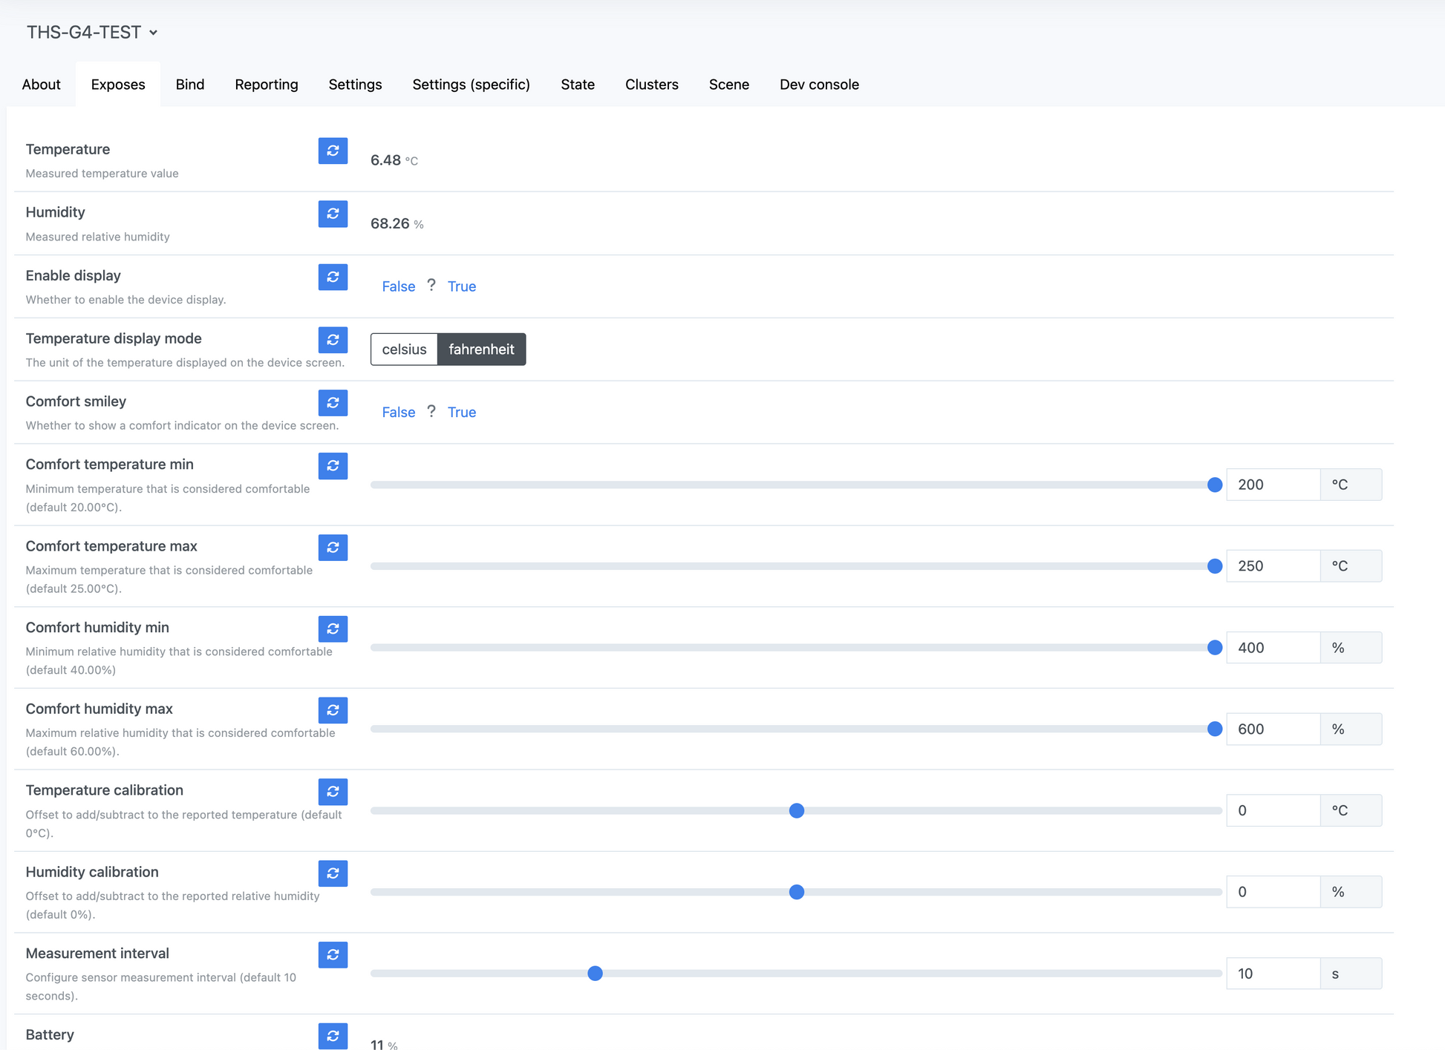The width and height of the screenshot is (1445, 1050).
Task: Refresh the Temperature reading
Action: 333,151
